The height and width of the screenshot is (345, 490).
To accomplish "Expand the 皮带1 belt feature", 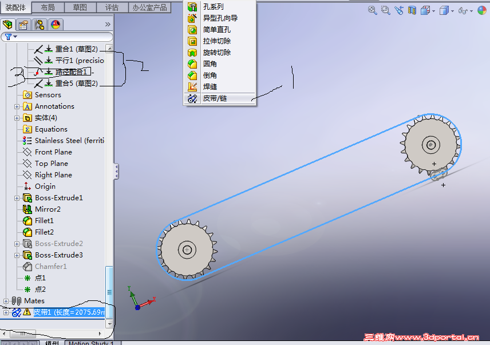I will (6, 312).
